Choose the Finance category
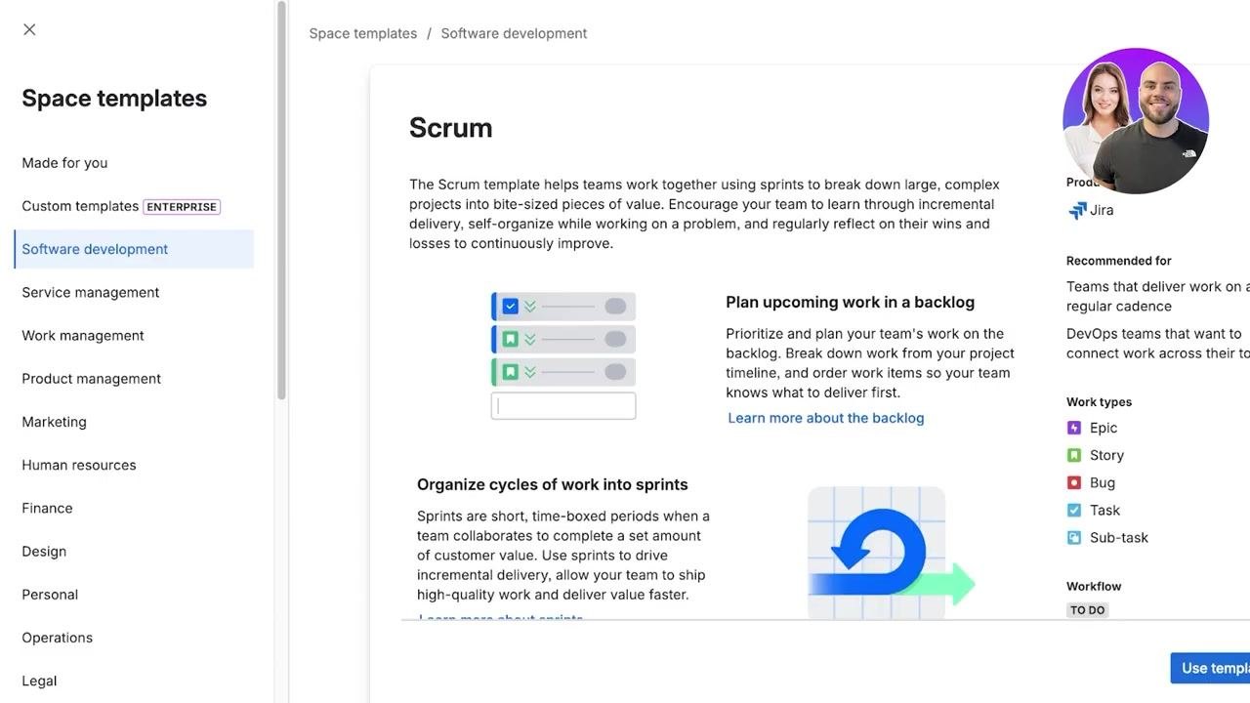 [x=48, y=508]
